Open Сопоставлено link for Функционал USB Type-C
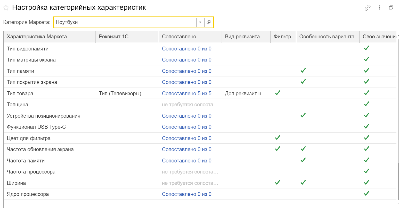399x208 pixels. (186, 127)
